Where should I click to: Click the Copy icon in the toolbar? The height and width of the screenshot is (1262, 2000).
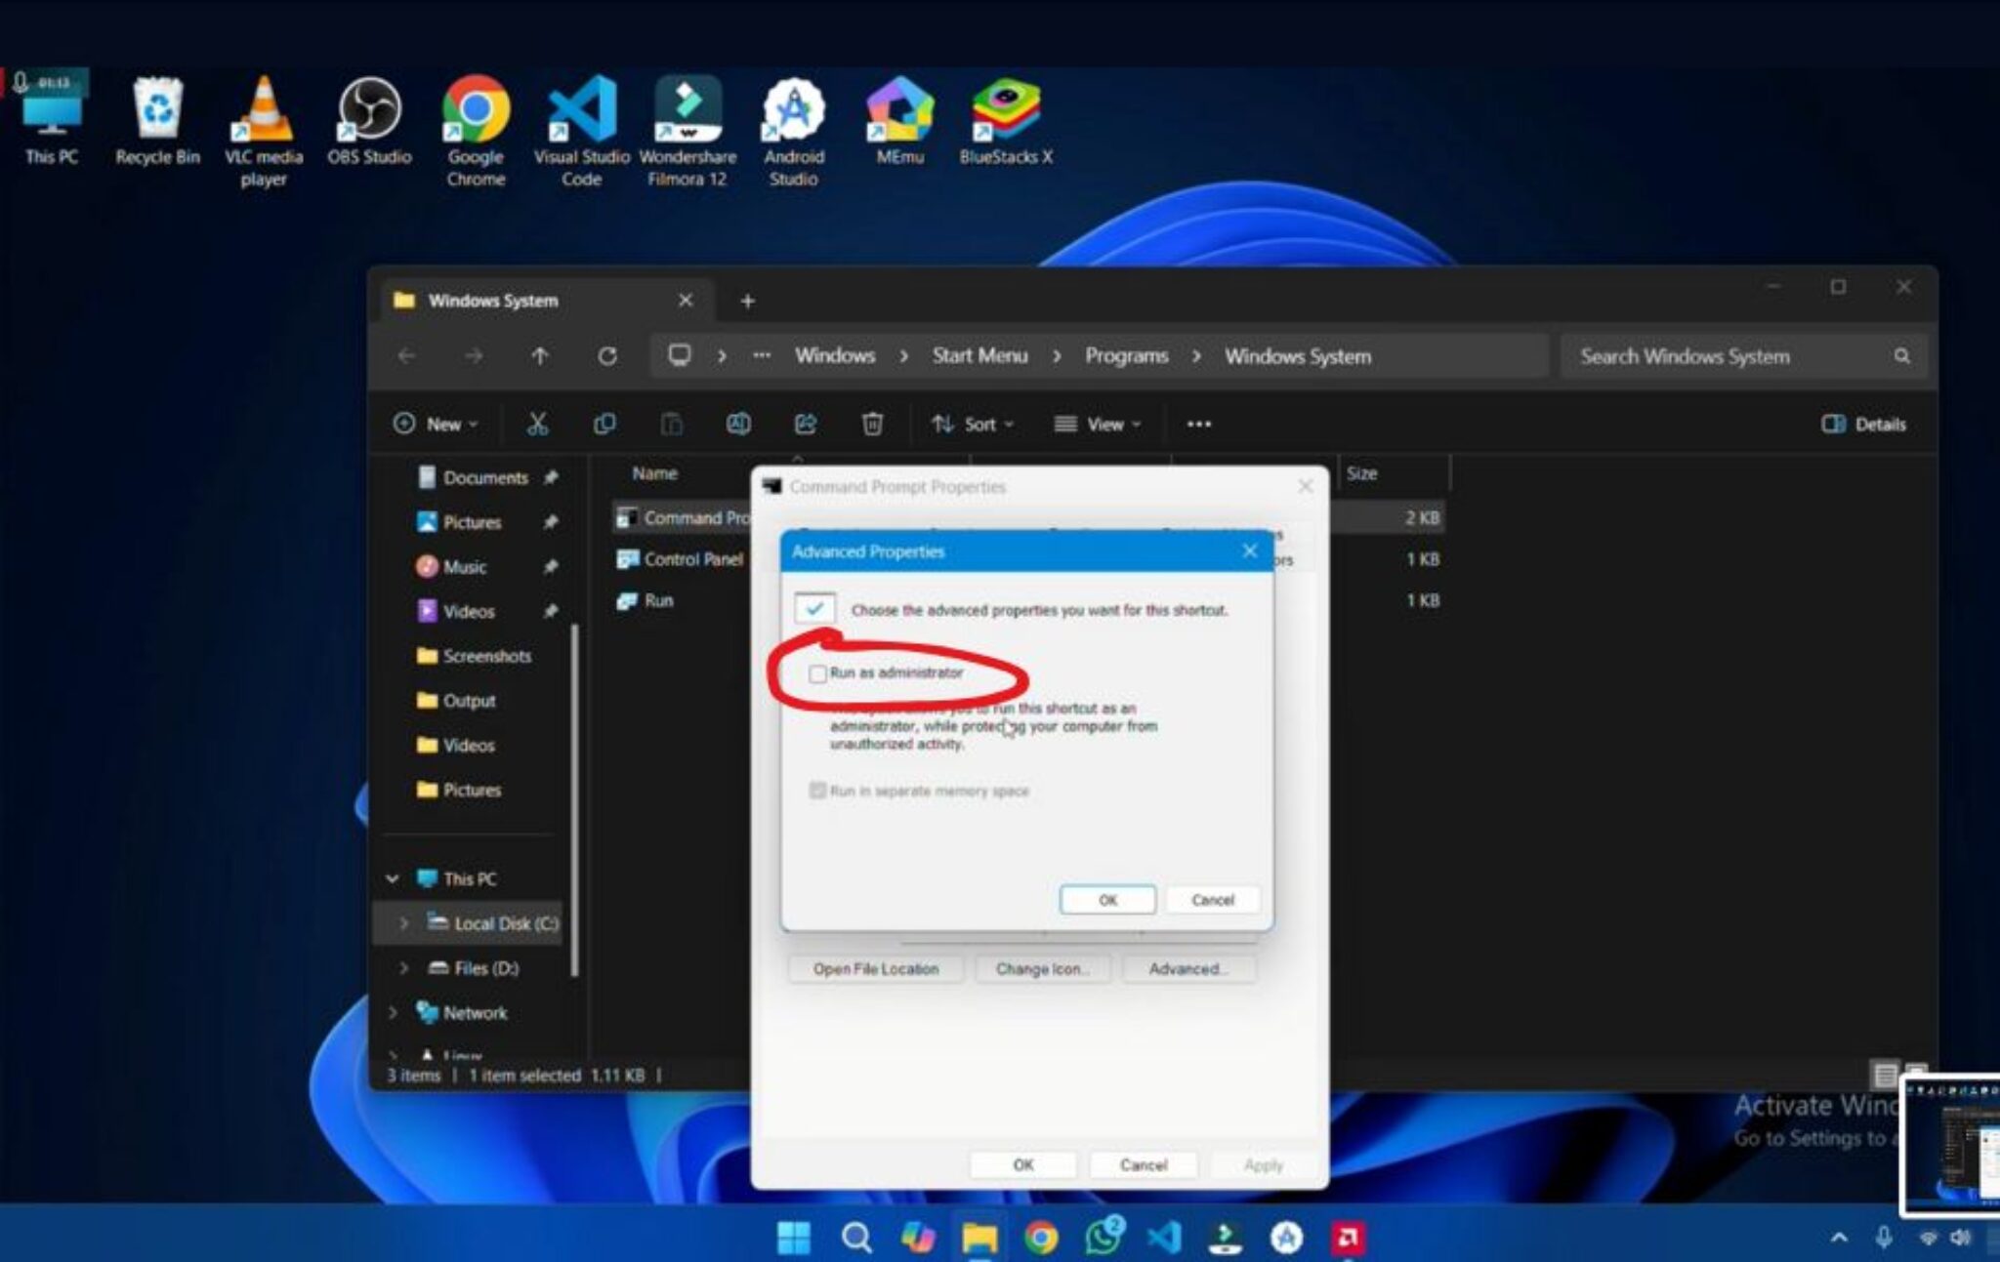pyautogui.click(x=605, y=424)
